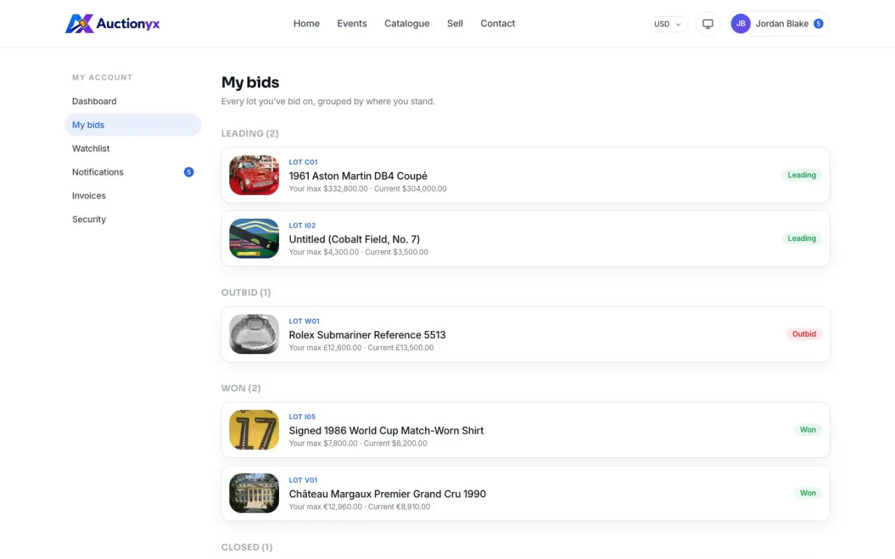Open the Catalogue nav item
This screenshot has width=895, height=559.
(x=407, y=24)
